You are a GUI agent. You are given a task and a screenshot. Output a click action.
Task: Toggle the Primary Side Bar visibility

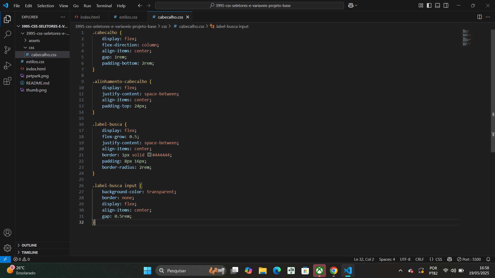coord(429,5)
